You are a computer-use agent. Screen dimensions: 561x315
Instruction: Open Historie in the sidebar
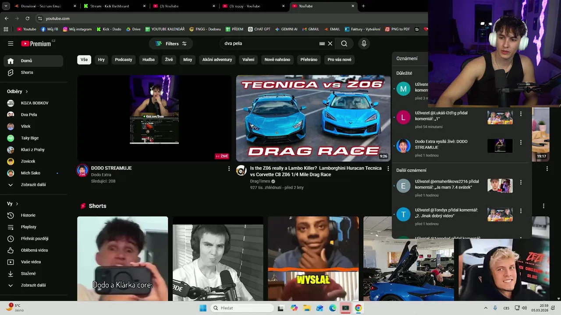(x=33, y=215)
